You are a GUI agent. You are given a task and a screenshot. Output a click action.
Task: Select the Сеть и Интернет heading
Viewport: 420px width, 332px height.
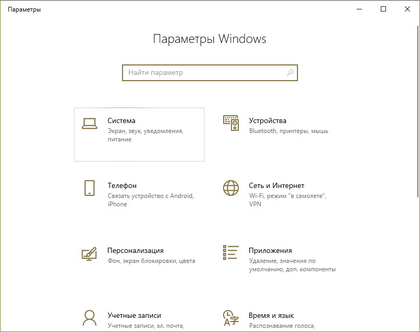tap(277, 185)
